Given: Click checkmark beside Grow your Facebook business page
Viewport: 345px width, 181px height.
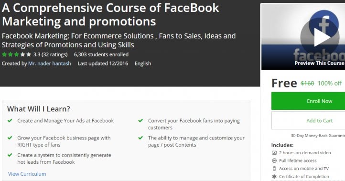Looking at the screenshot, I should [x=10, y=138].
